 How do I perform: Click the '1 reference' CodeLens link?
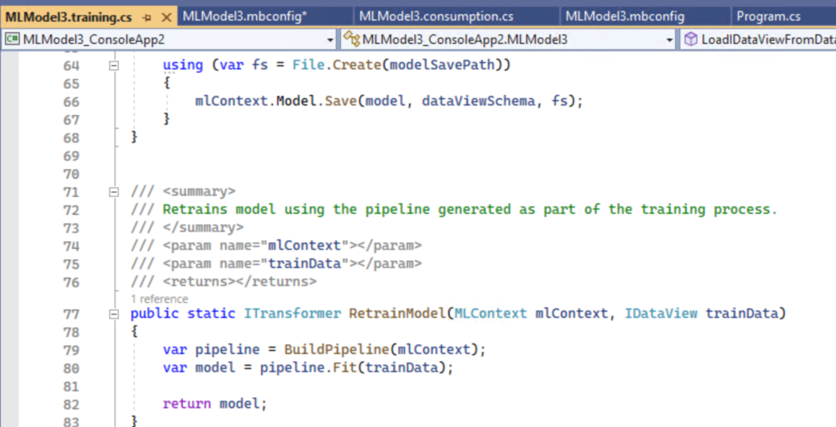click(x=159, y=300)
